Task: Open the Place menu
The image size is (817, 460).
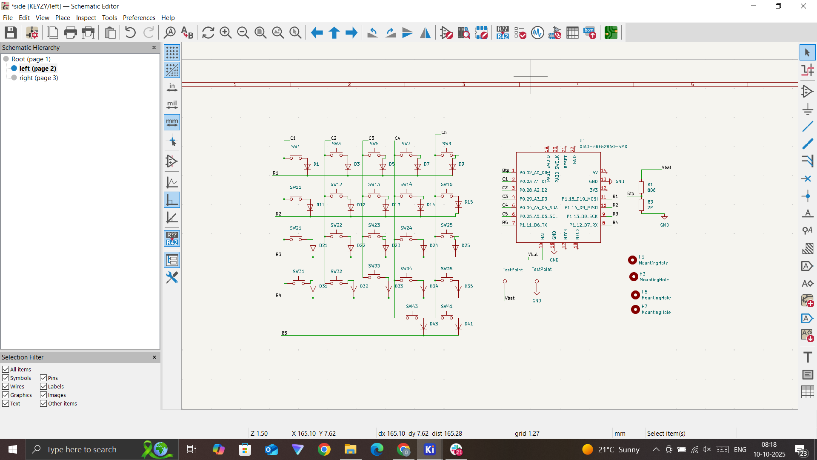Action: point(62,17)
